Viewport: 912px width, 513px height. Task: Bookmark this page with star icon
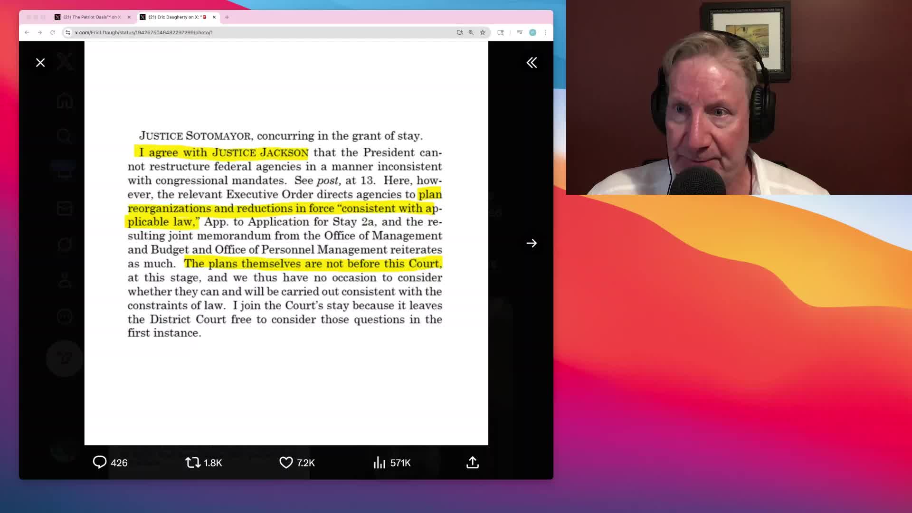click(x=483, y=32)
